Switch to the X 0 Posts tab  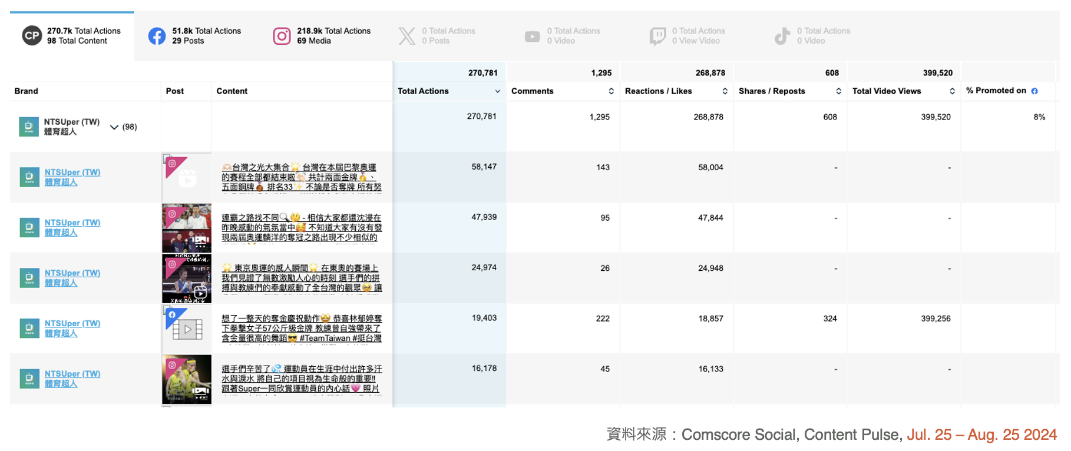pyautogui.click(x=437, y=36)
